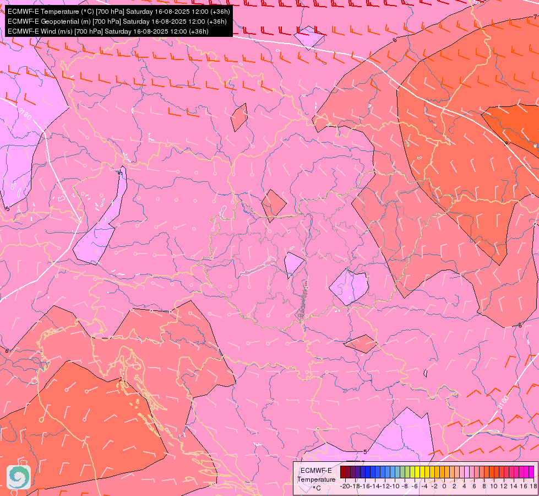Click the ECMWF-E Wind (m/s) header line
This screenshot has width=539, height=496.
coord(108,31)
